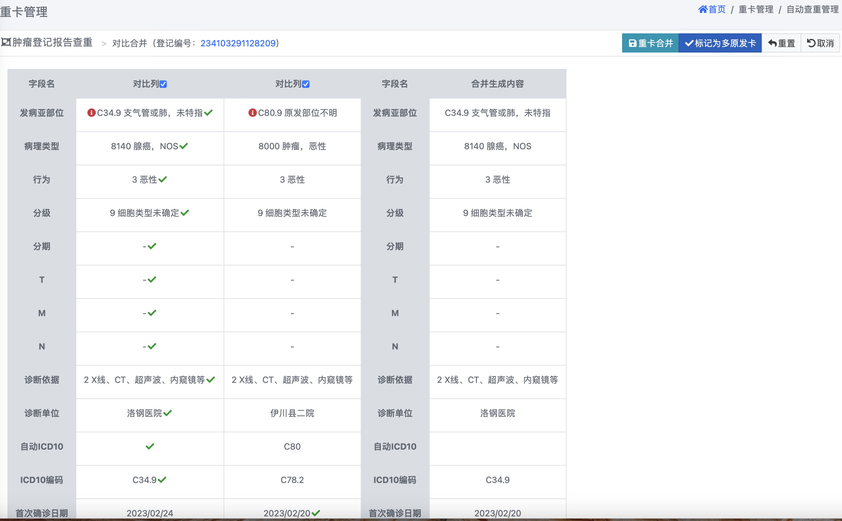Click red info icon beside C34.9
This screenshot has height=521, width=842.
[91, 113]
